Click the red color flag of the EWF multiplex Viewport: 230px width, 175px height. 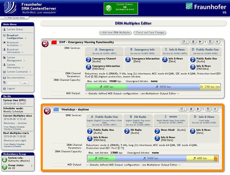(54, 42)
